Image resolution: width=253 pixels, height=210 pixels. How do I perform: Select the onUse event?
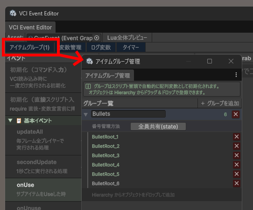43,189
